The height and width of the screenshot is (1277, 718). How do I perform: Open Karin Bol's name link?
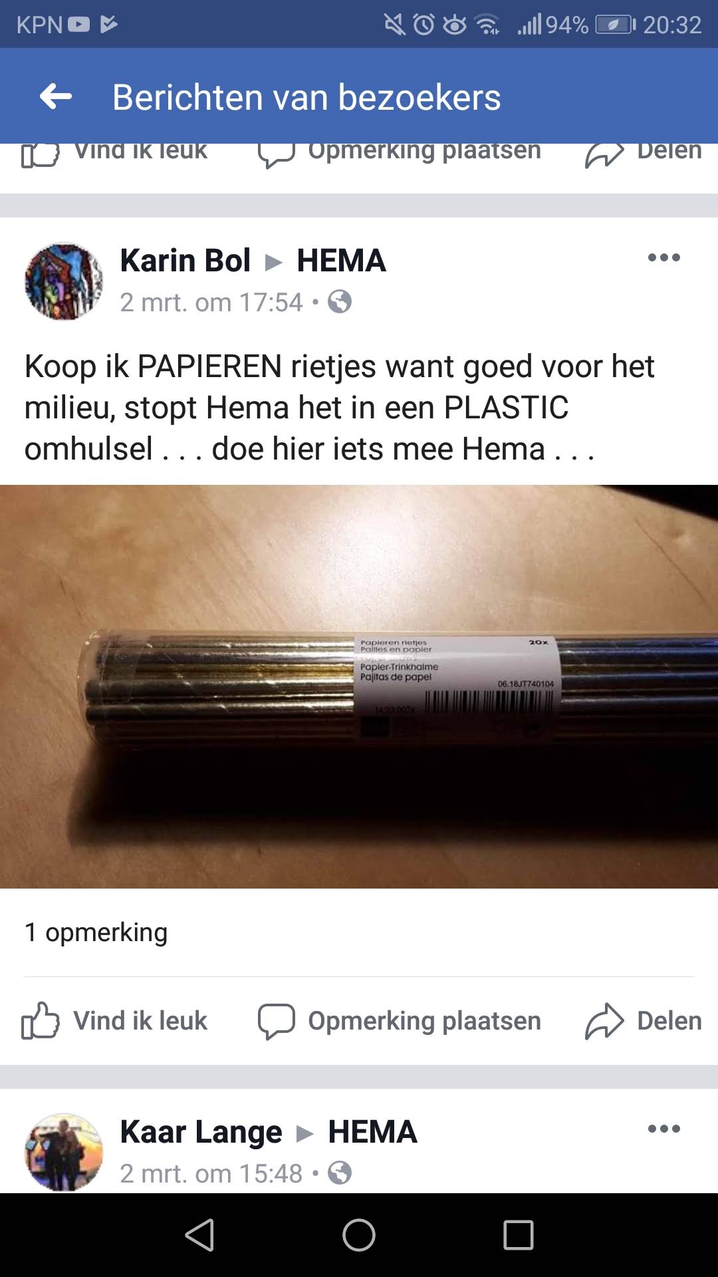tap(185, 260)
